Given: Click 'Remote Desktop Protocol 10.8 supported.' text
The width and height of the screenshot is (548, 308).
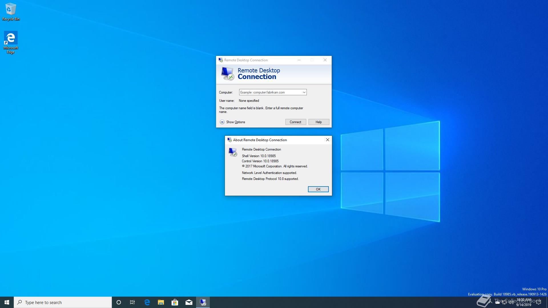Looking at the screenshot, I should click(x=270, y=179).
